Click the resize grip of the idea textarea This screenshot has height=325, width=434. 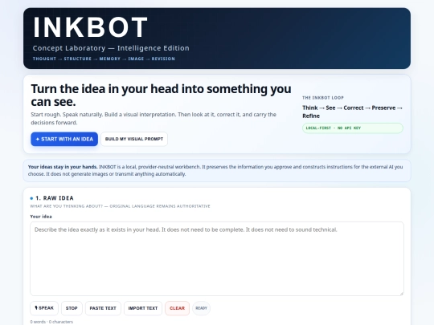[402, 293]
